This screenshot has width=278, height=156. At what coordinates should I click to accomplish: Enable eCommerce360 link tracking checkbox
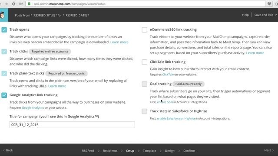[x=145, y=30]
